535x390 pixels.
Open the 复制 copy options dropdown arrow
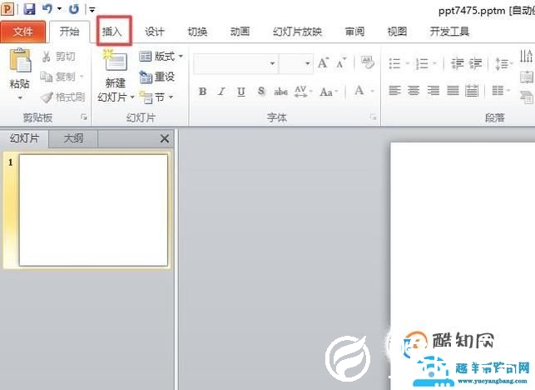[82, 77]
